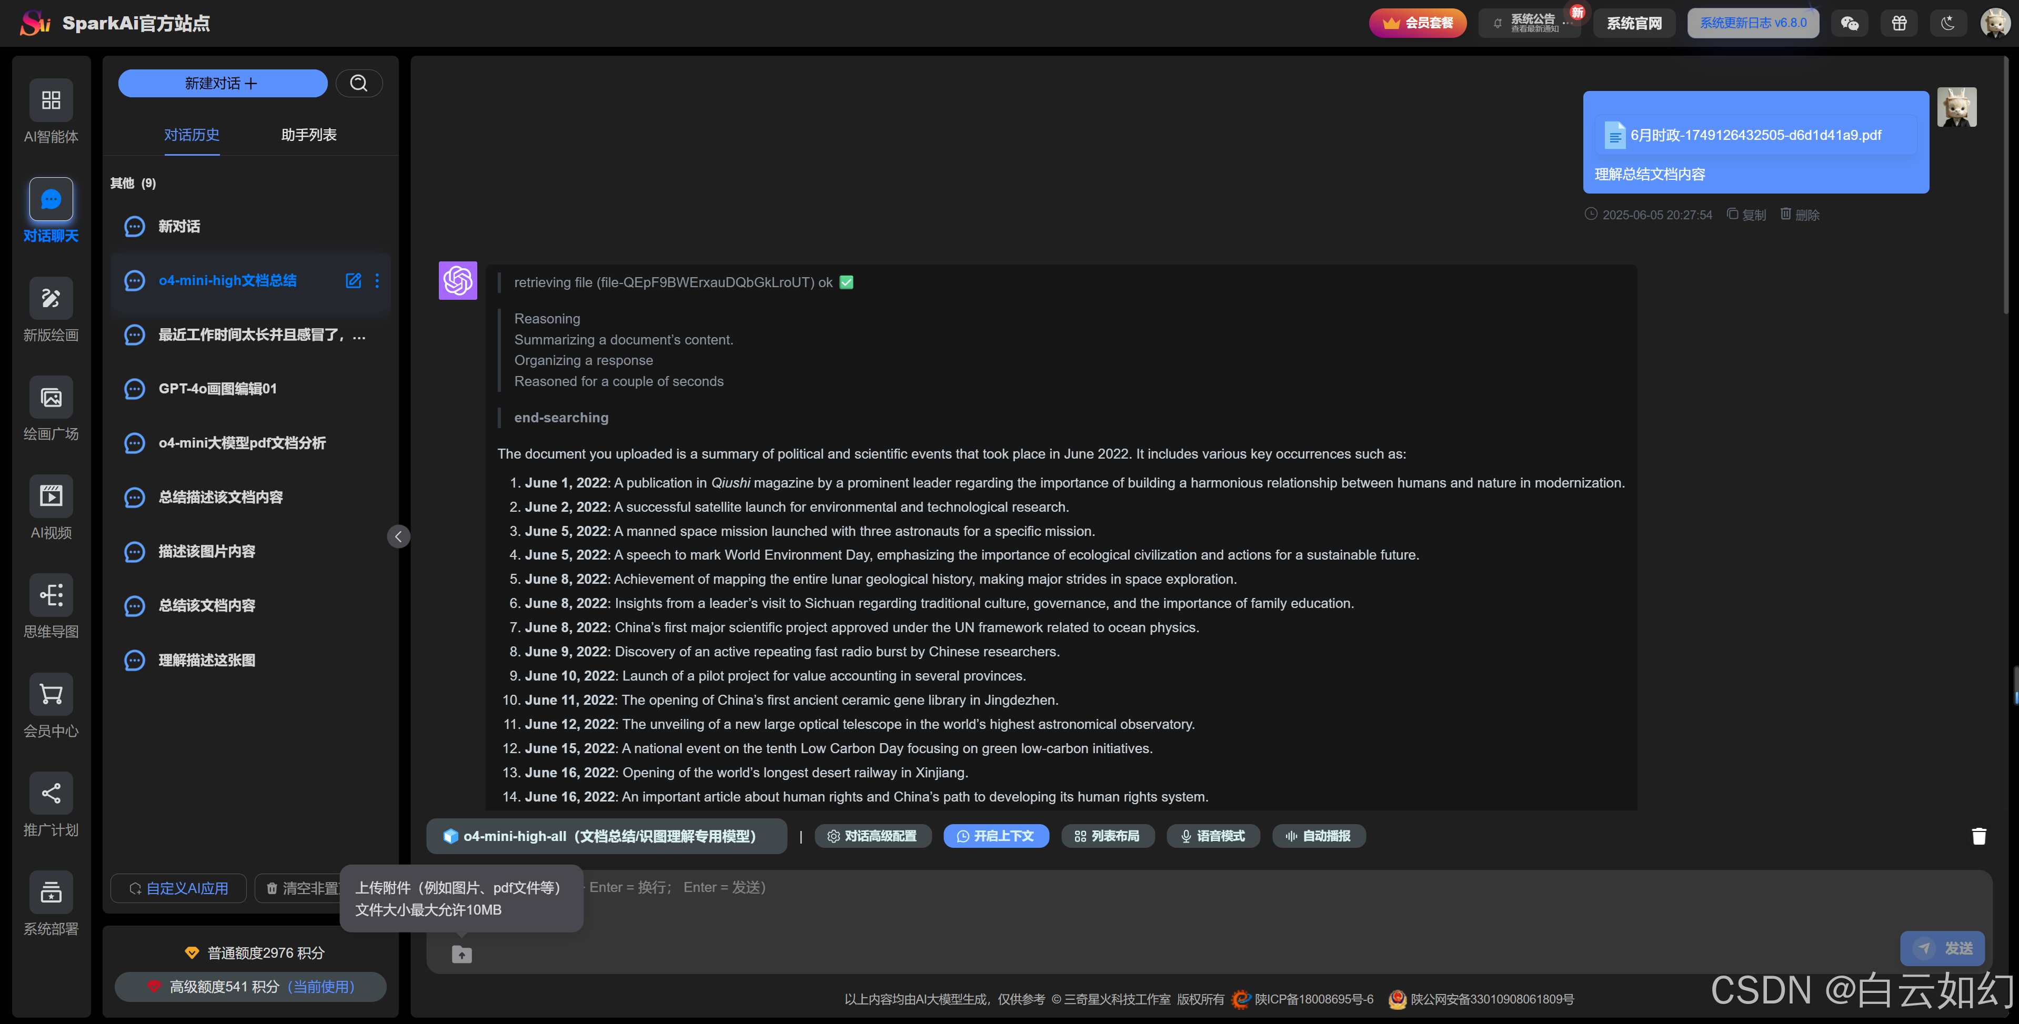Open the o4-mini-high-all model selector

click(x=606, y=836)
